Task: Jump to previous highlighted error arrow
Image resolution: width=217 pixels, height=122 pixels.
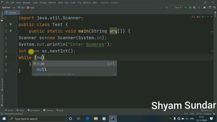Action: 208,17
